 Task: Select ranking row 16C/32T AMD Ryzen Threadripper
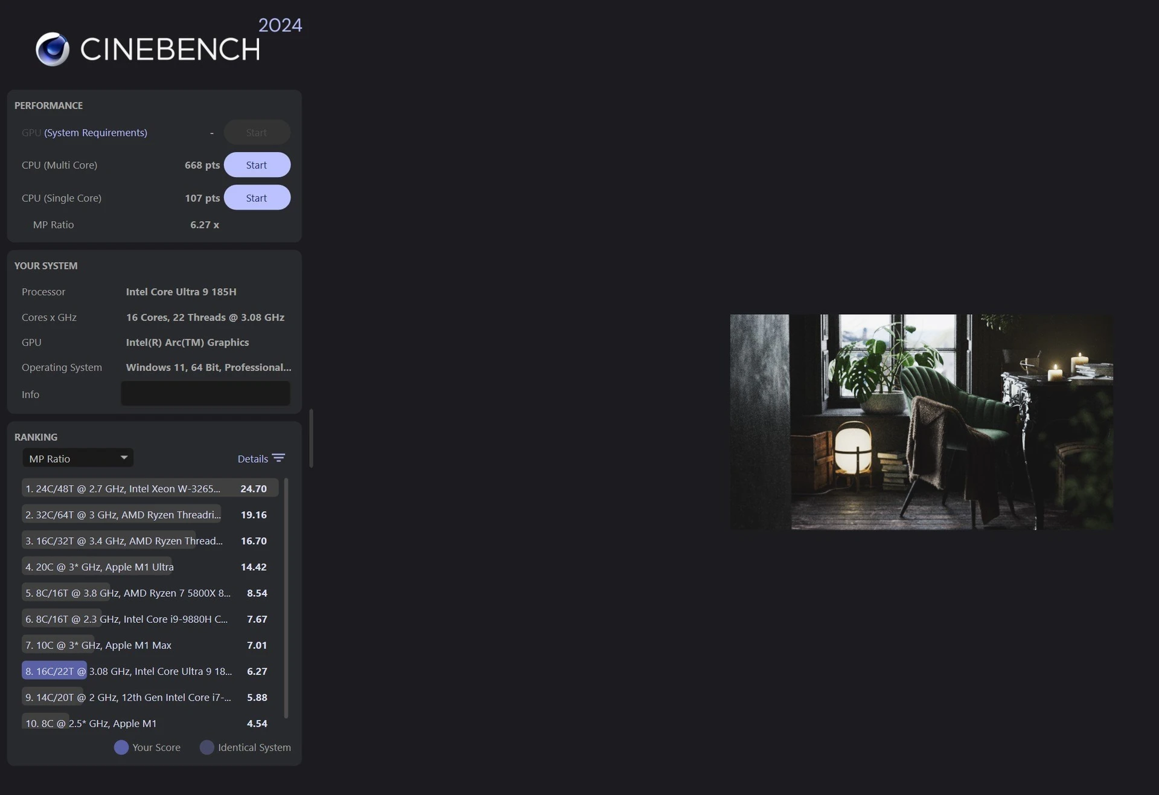point(150,541)
